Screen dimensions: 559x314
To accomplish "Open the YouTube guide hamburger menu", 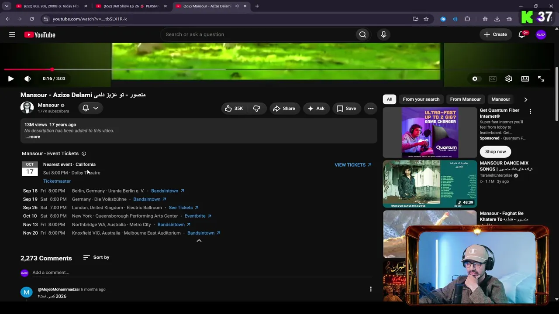I will (12, 34).
